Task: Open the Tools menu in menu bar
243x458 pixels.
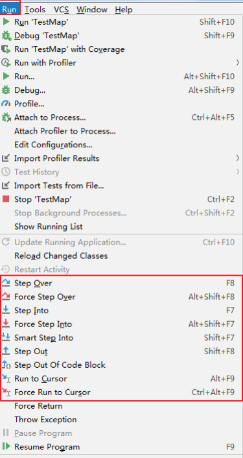Action: (x=35, y=10)
